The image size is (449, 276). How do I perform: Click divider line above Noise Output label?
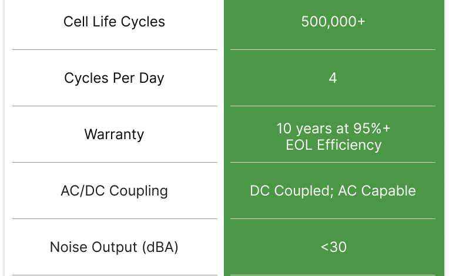click(x=115, y=219)
